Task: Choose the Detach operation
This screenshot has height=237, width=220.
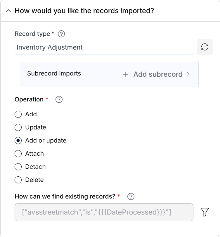Action: [x=18, y=167]
